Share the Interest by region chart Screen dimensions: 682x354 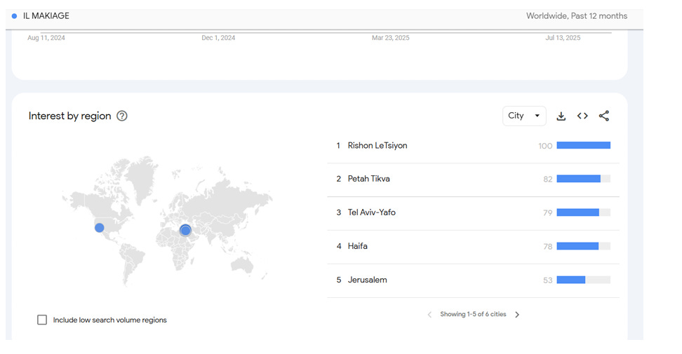click(603, 116)
